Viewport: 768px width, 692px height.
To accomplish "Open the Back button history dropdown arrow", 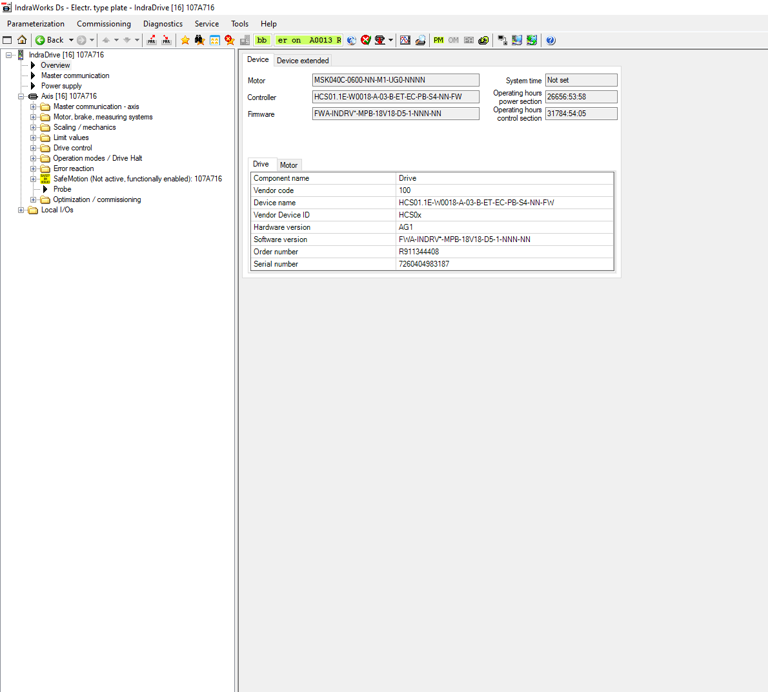I will 71,40.
